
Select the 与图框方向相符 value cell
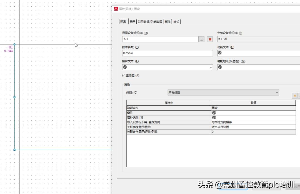(253, 122)
